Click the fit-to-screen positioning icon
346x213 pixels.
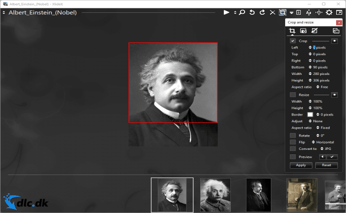pos(319,12)
